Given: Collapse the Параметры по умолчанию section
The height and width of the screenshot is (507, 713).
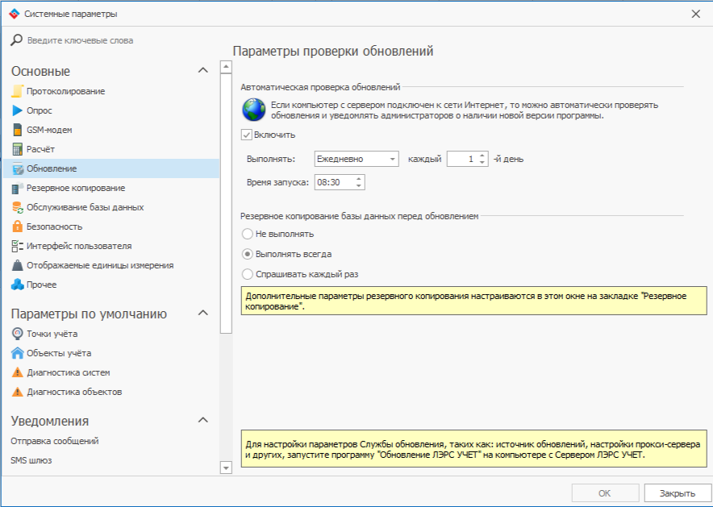Looking at the screenshot, I should [x=203, y=313].
